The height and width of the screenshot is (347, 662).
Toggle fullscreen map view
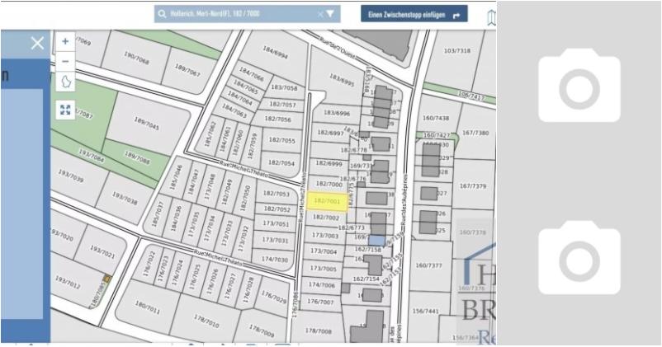coord(65,110)
